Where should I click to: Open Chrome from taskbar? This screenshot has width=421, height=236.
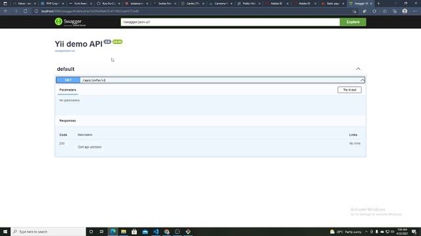coord(166,231)
